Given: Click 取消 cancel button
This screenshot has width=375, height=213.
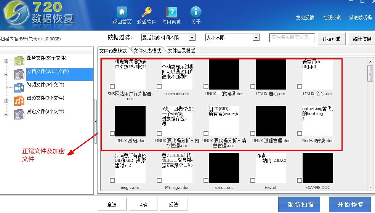Looking at the screenshot, I should click(143, 205).
